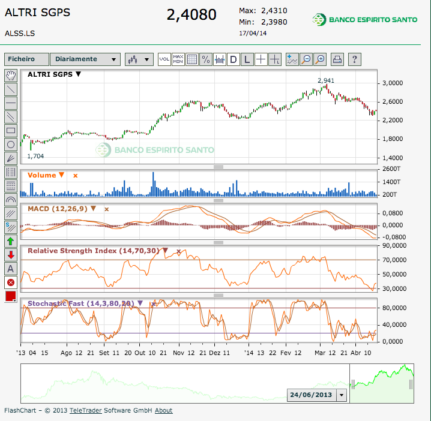The width and height of the screenshot is (431, 421).
Task: Open the help question mark button
Action: pos(355,59)
